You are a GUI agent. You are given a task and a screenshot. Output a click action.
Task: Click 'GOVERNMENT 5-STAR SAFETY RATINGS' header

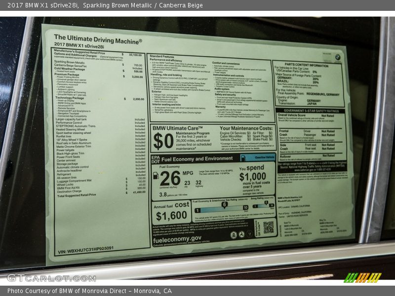coord(311,111)
